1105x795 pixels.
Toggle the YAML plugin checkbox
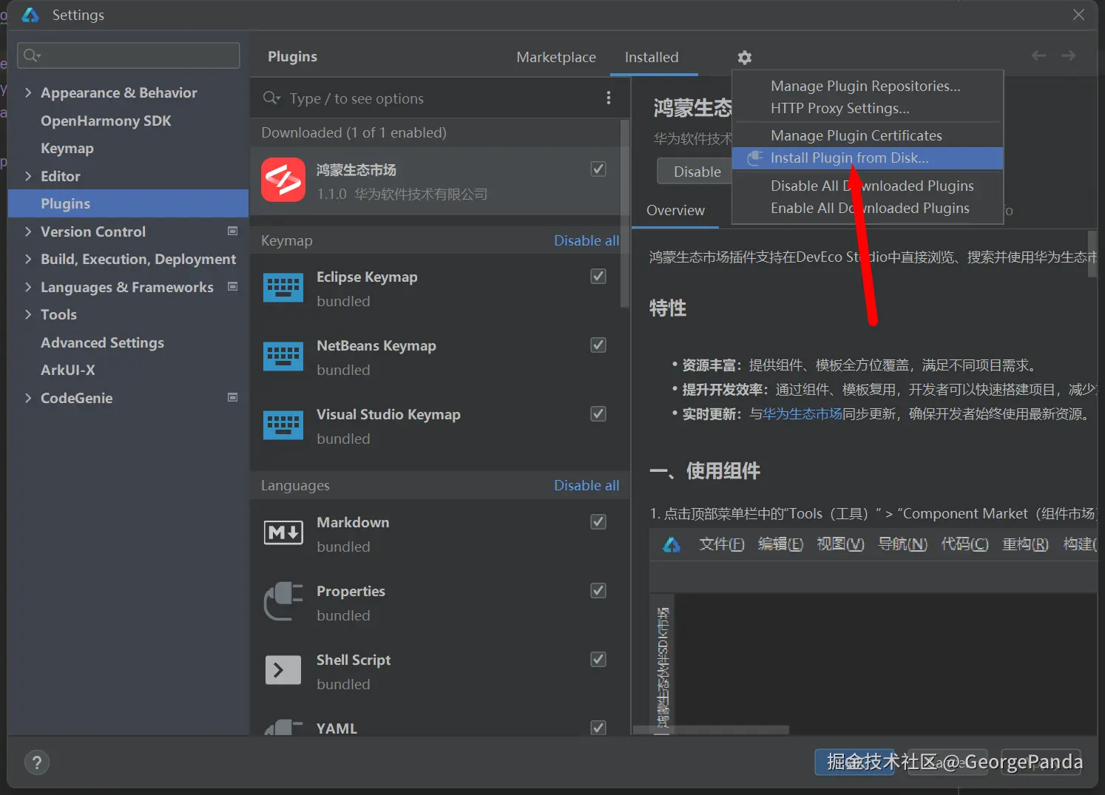(598, 728)
